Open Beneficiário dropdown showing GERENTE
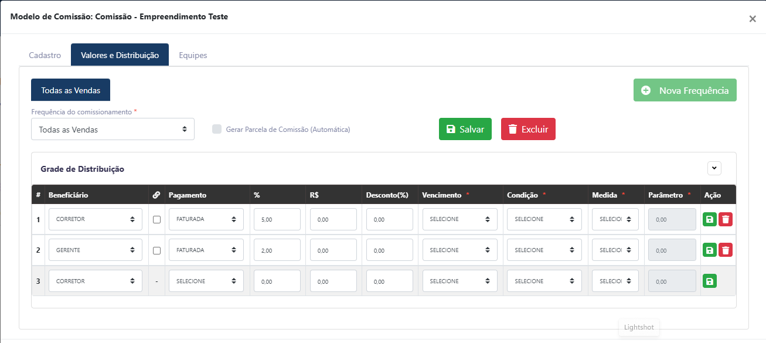 pyautogui.click(x=96, y=250)
